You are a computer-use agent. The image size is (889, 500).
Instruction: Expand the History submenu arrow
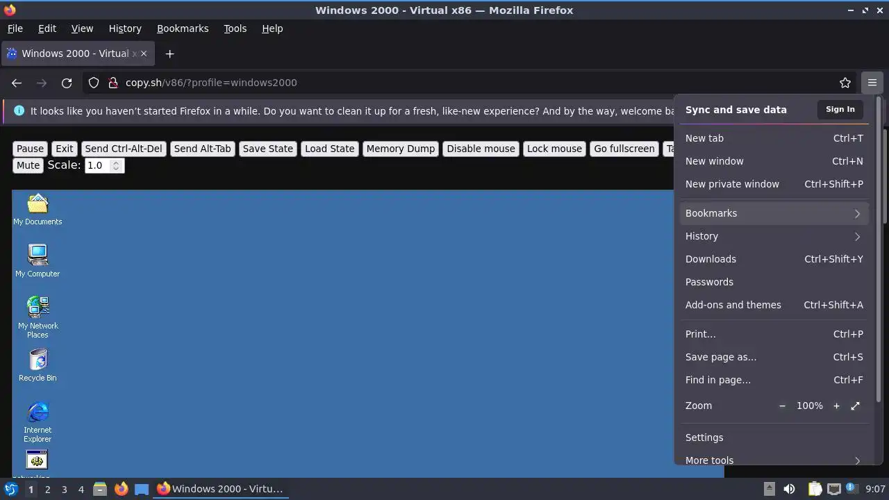tap(857, 236)
